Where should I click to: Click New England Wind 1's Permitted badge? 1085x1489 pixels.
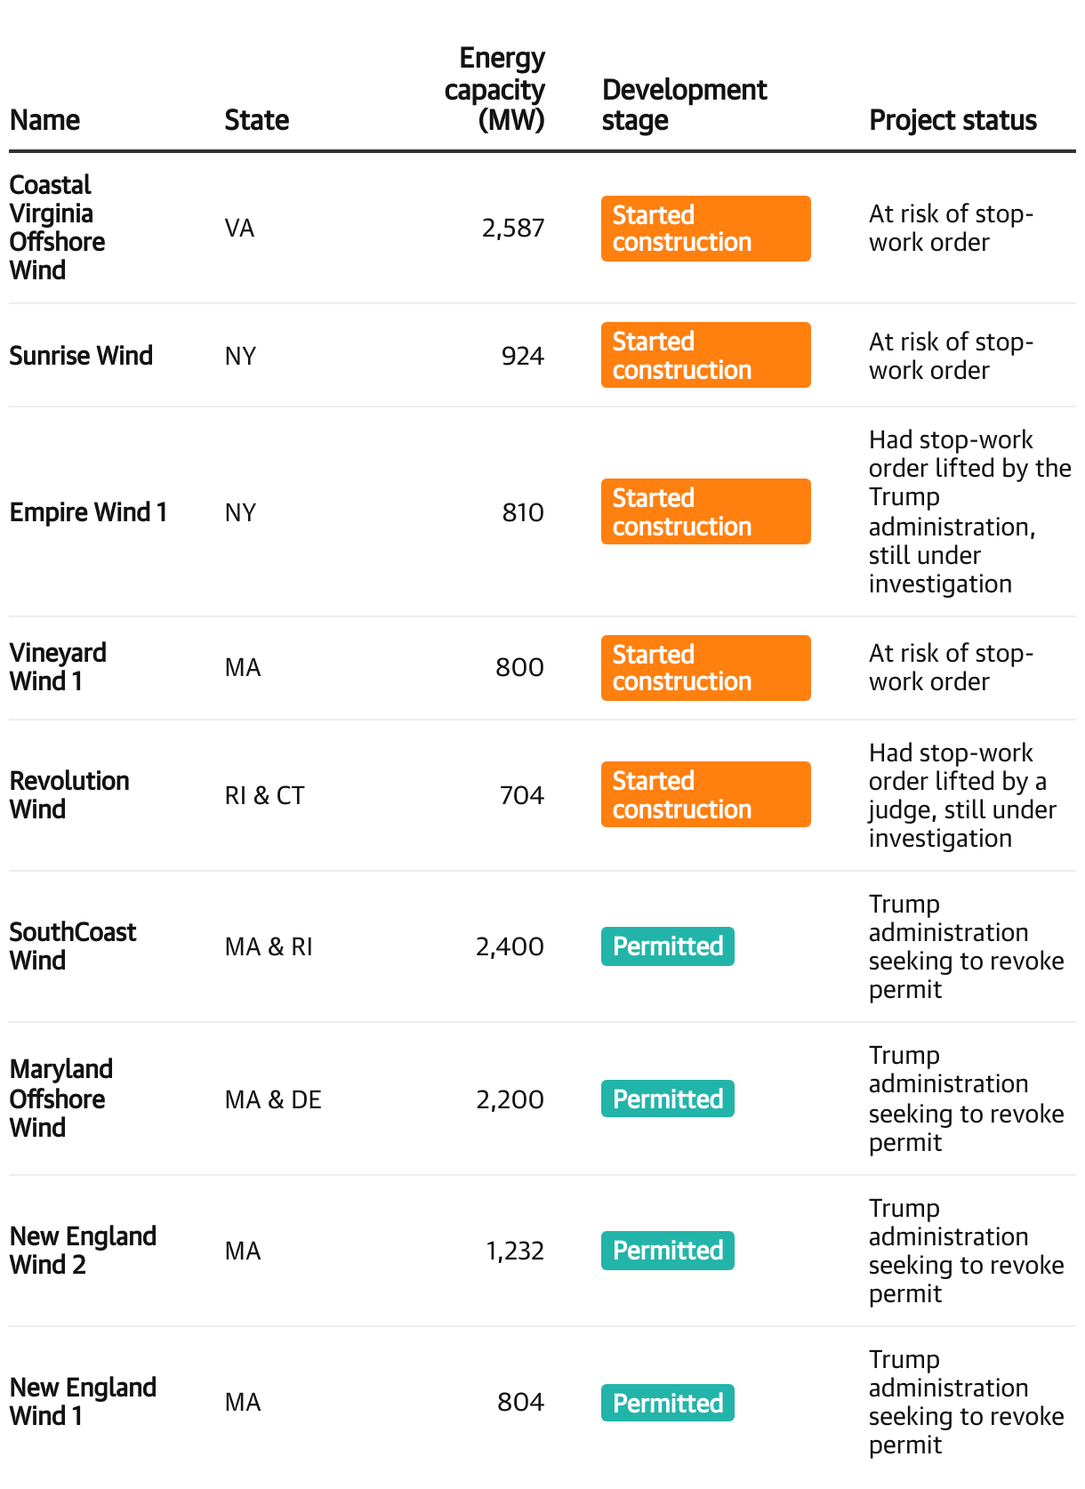coord(668,1403)
